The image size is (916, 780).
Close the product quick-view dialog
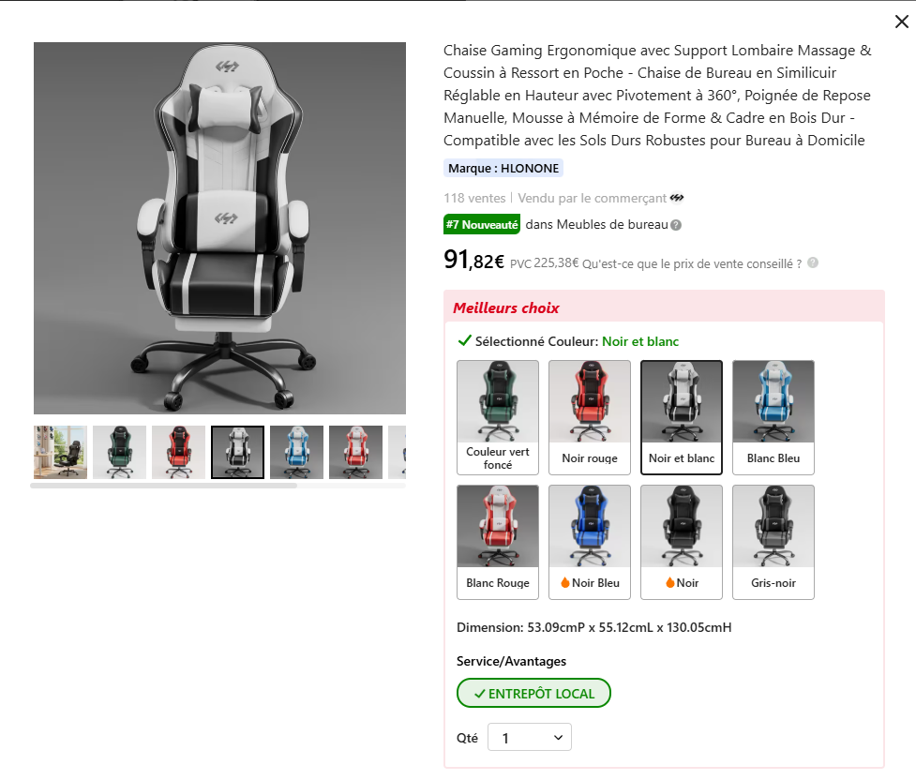901,22
